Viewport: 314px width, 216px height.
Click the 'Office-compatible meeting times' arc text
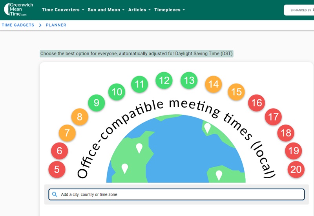176,138
